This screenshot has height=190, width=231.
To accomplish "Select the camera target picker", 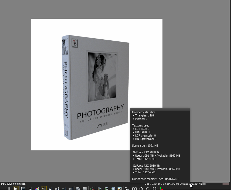I will [57, 189].
